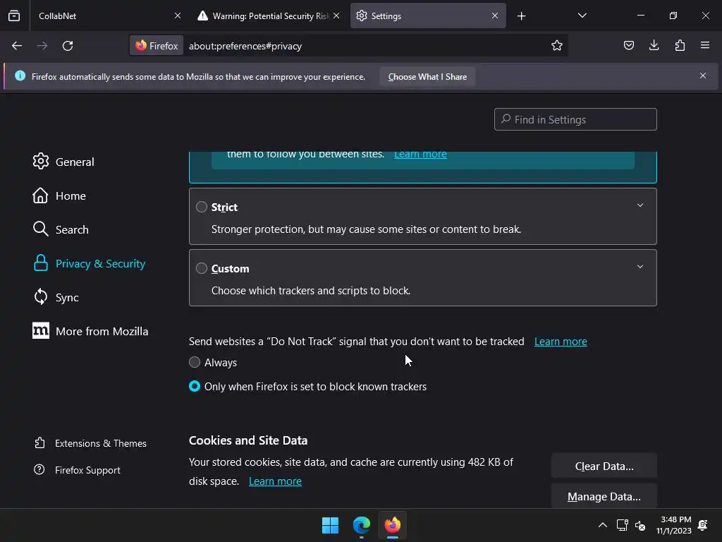Select the Custom protection radio button
722x542 pixels.
[x=201, y=268]
